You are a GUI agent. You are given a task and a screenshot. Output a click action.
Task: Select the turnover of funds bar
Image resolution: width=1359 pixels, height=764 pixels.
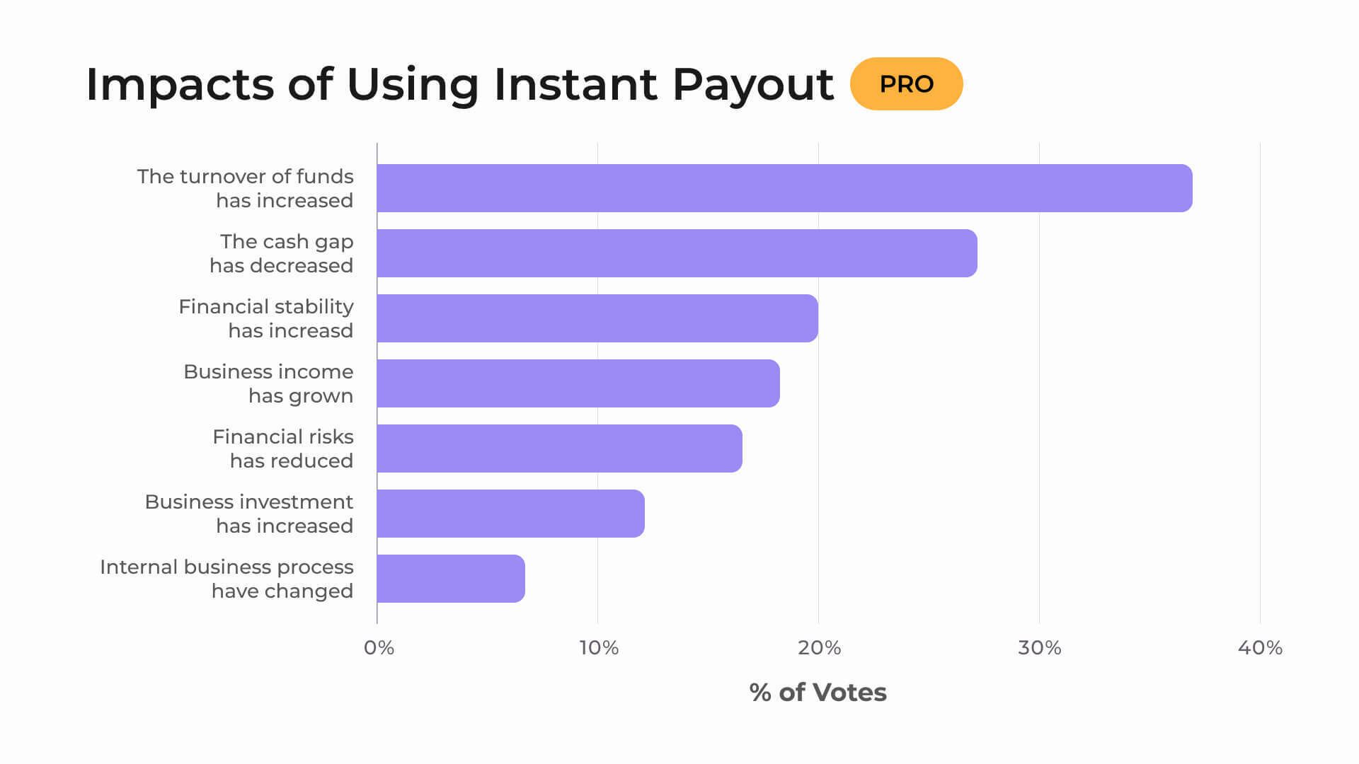[784, 188]
